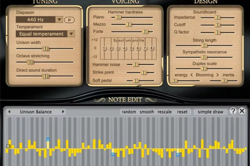Close the Note Edit panel

pos(242,111)
